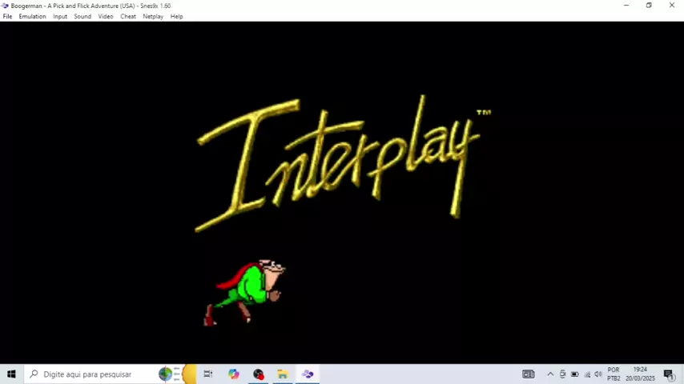Click the running Boogerman character sprite
This screenshot has width=684, height=384.
click(x=245, y=293)
